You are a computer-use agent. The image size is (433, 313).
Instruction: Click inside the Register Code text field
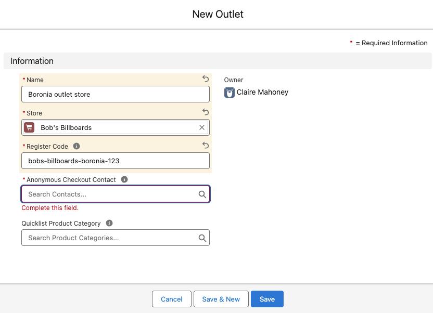(x=114, y=161)
